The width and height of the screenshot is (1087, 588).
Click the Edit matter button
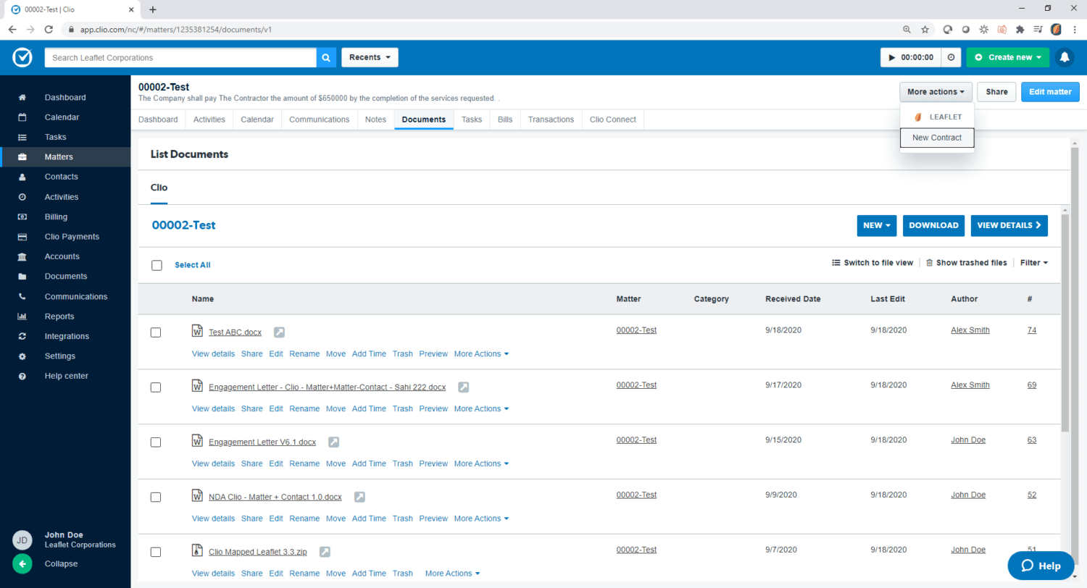click(x=1049, y=92)
